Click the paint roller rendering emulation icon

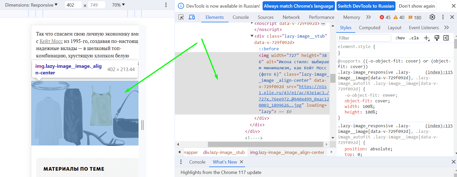(x=437, y=38)
